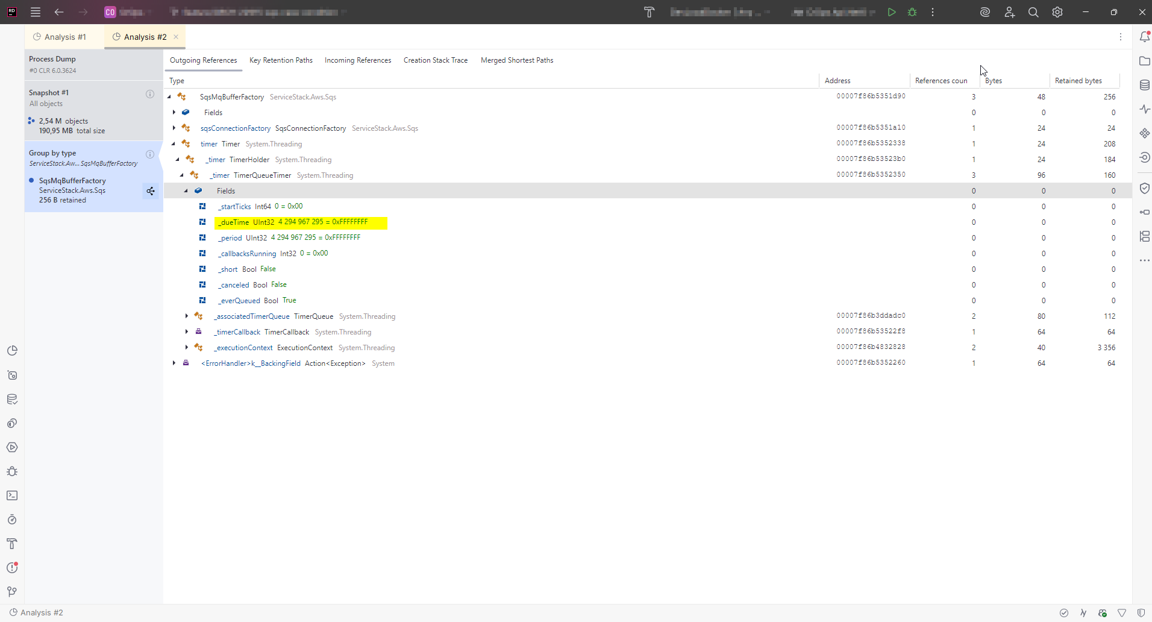This screenshot has width=1152, height=622.
Task: Open the Git branch tool window icon
Action: click(12, 592)
